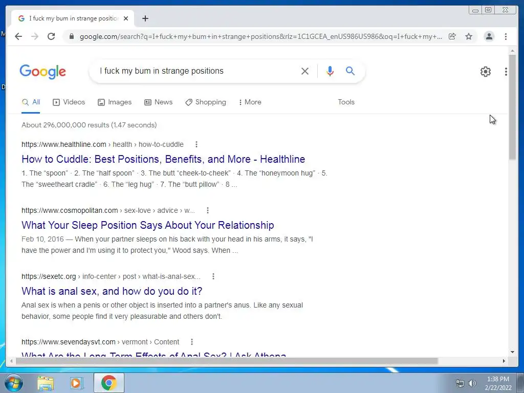Open the options menu for the Healthline result
Screen dimensions: 524x393
click(x=196, y=144)
